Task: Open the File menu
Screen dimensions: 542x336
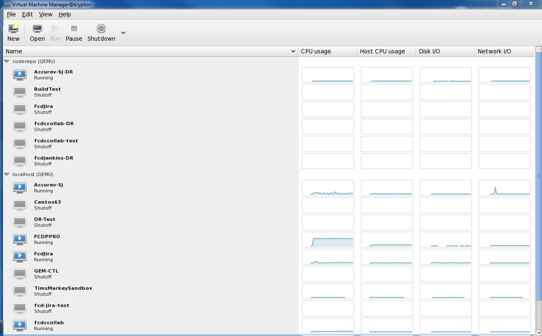Action: [11, 14]
